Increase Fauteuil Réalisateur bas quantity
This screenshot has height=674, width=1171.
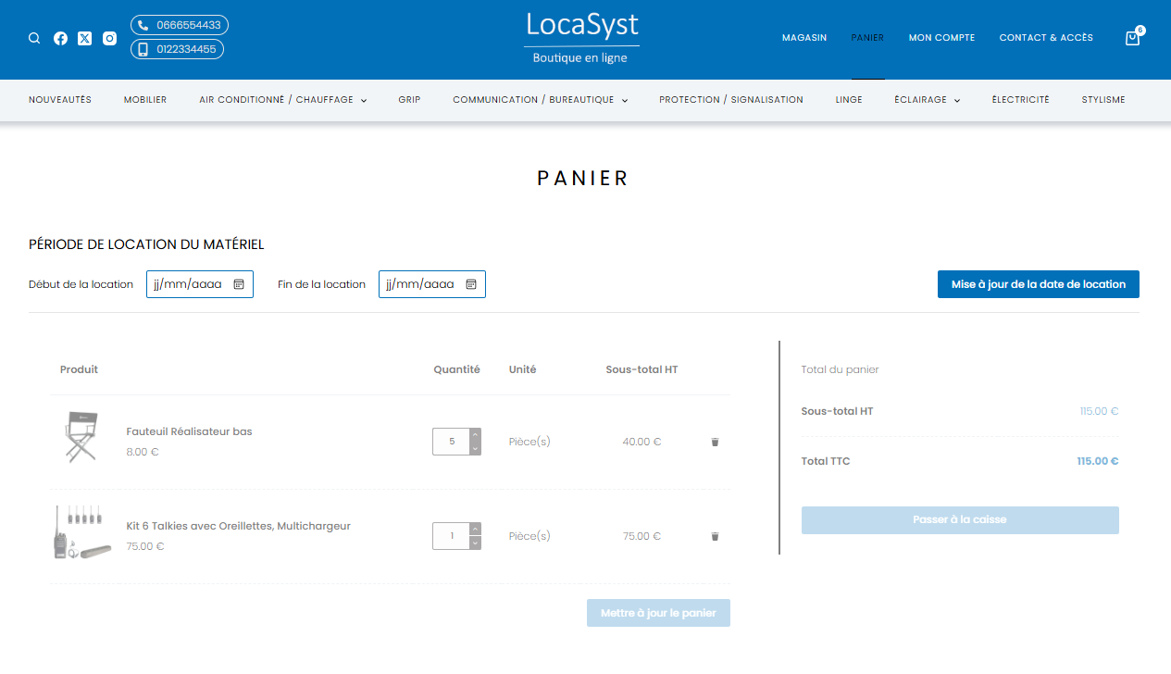[476, 435]
